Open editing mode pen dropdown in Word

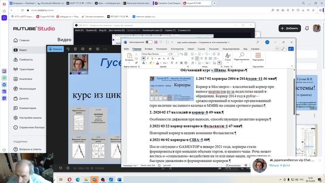tap(283, 49)
